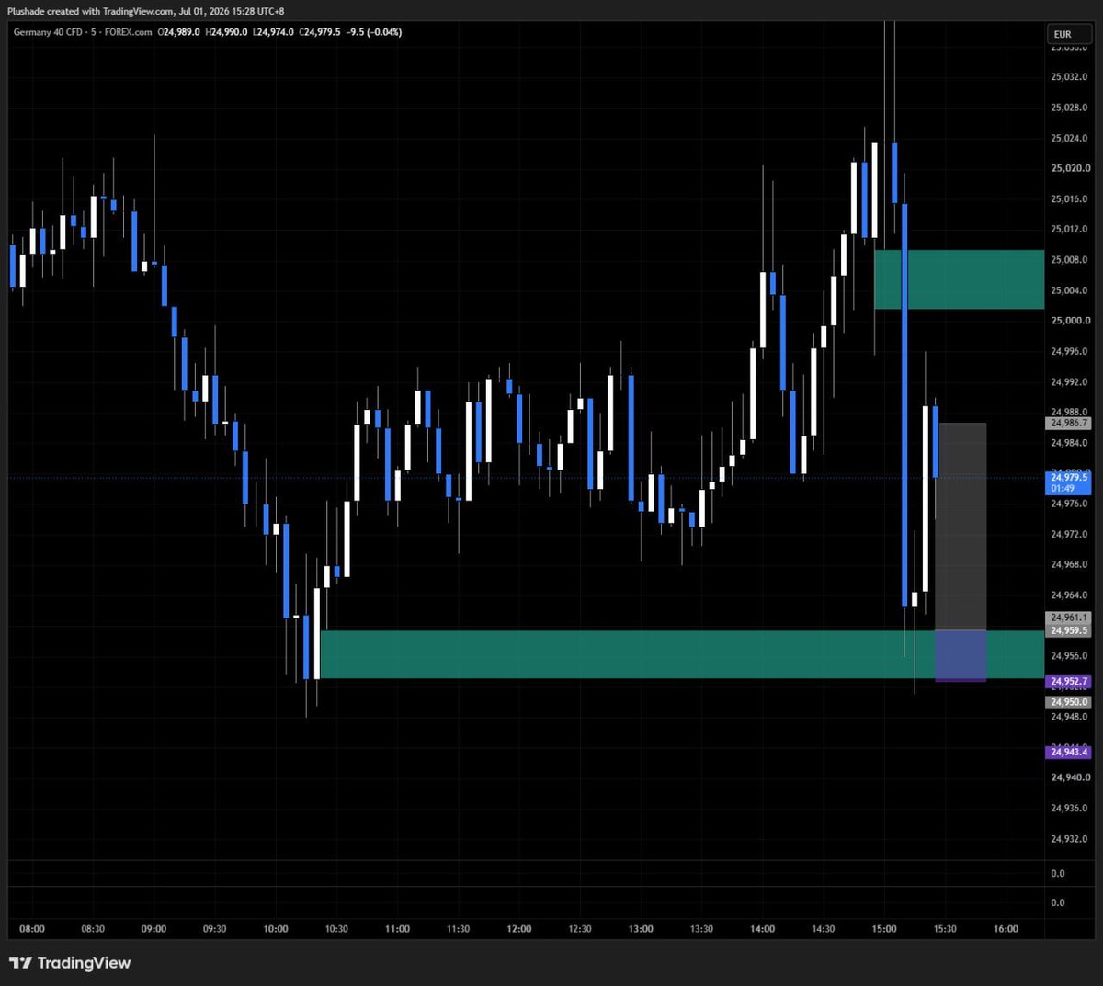
Task: Click the 25,020.0 price scale label
Action: [x=1069, y=168]
